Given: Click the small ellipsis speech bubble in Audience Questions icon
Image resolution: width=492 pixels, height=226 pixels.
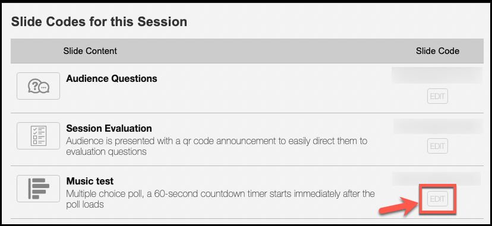Looking at the screenshot, I should (x=44, y=88).
